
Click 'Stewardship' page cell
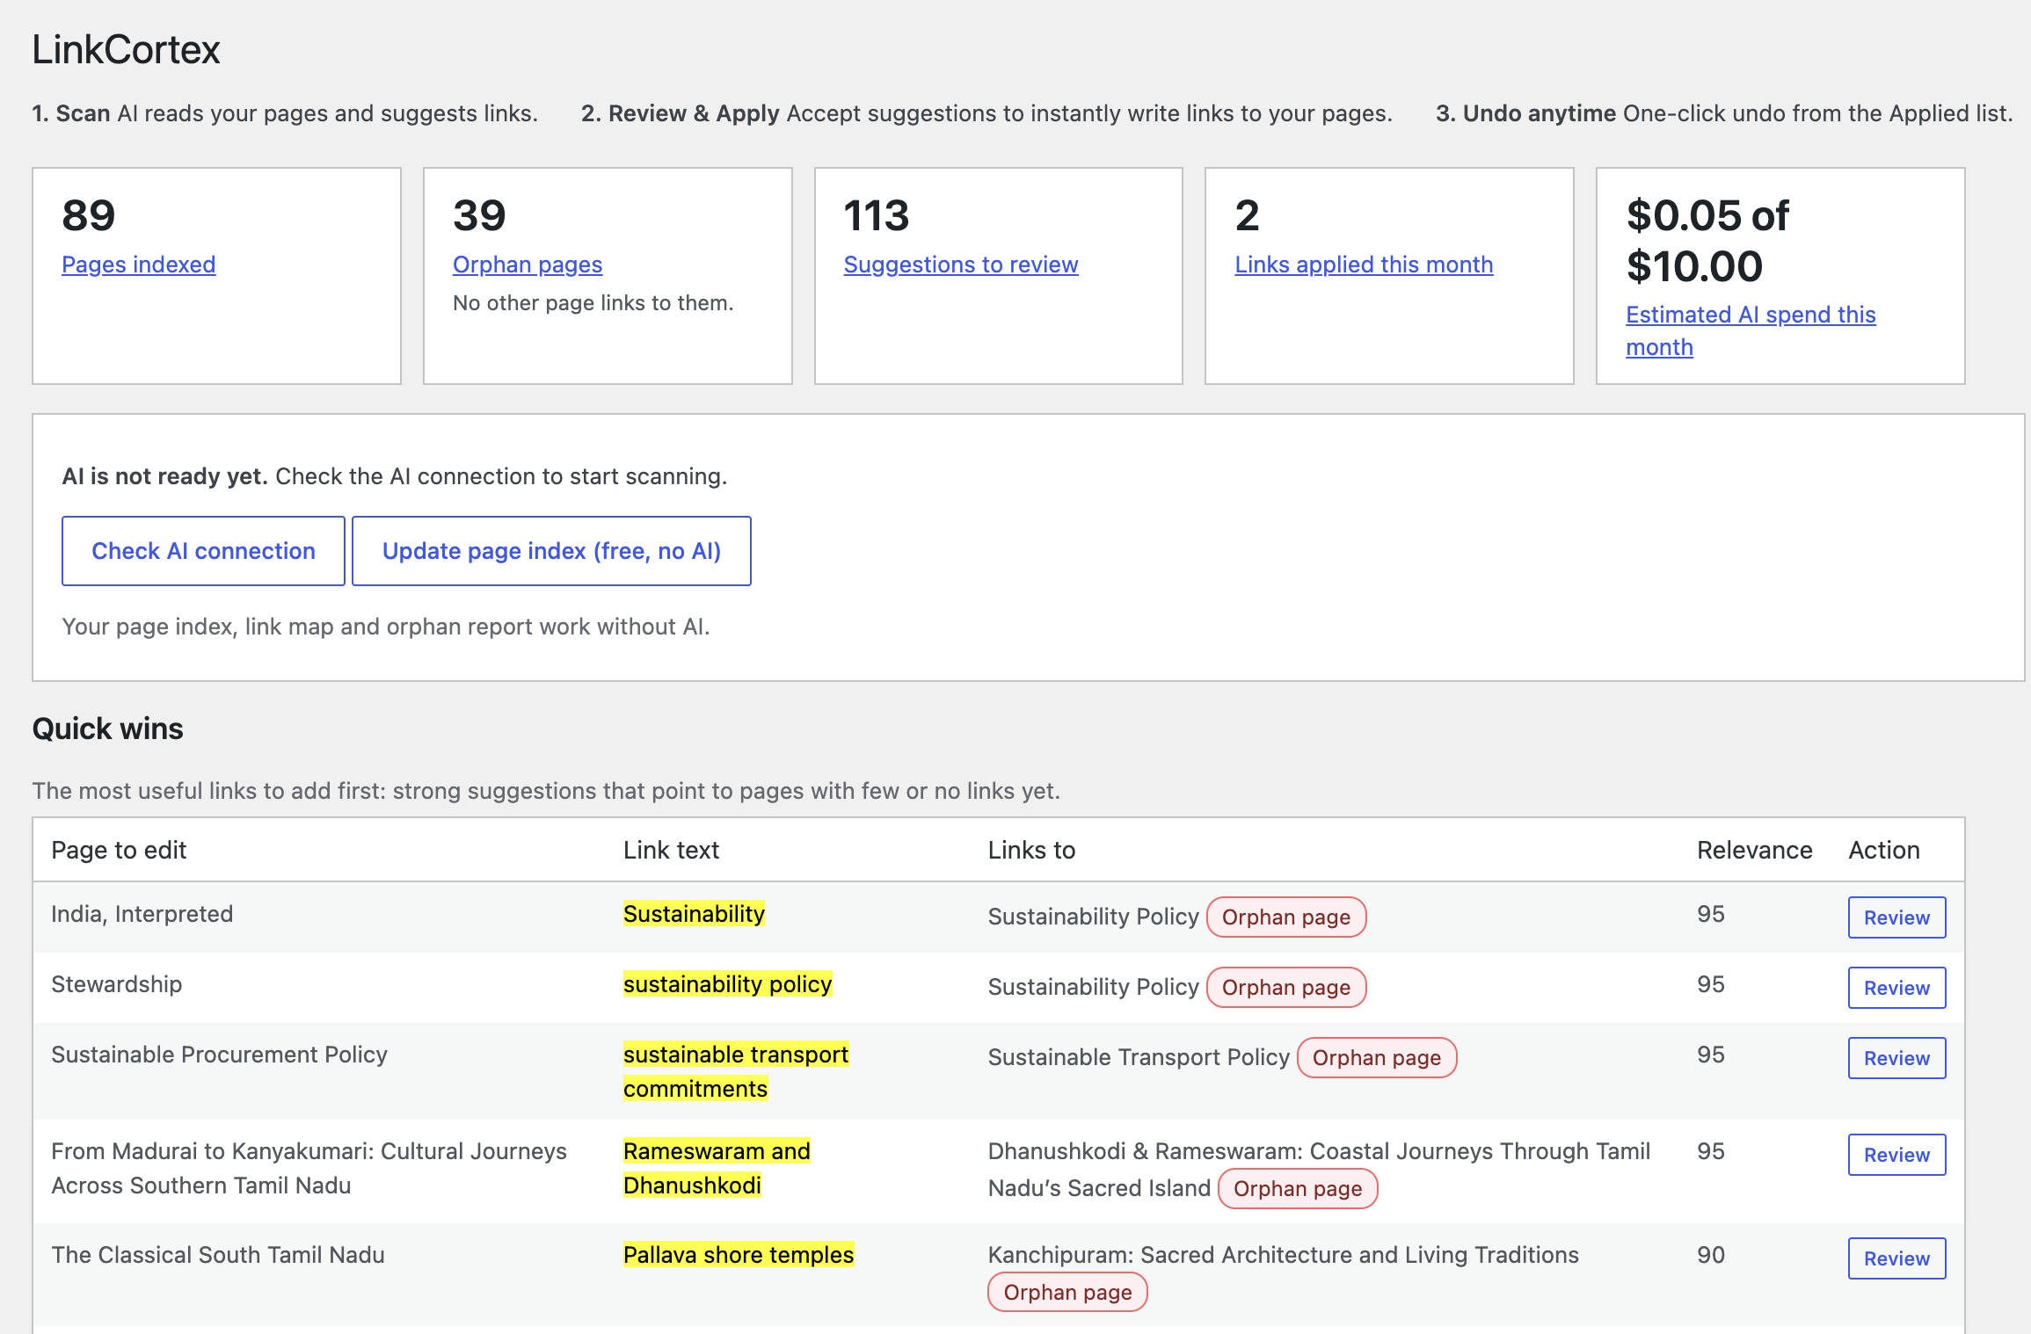coord(116,984)
